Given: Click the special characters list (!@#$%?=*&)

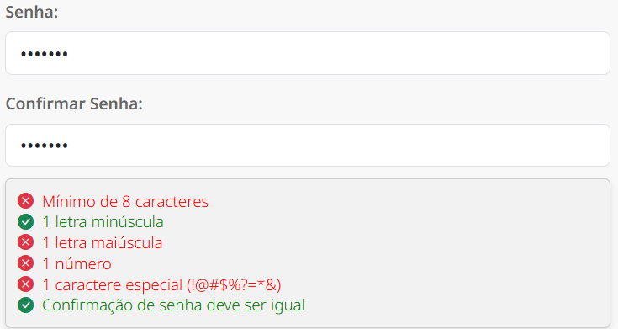Looking at the screenshot, I should [234, 284].
